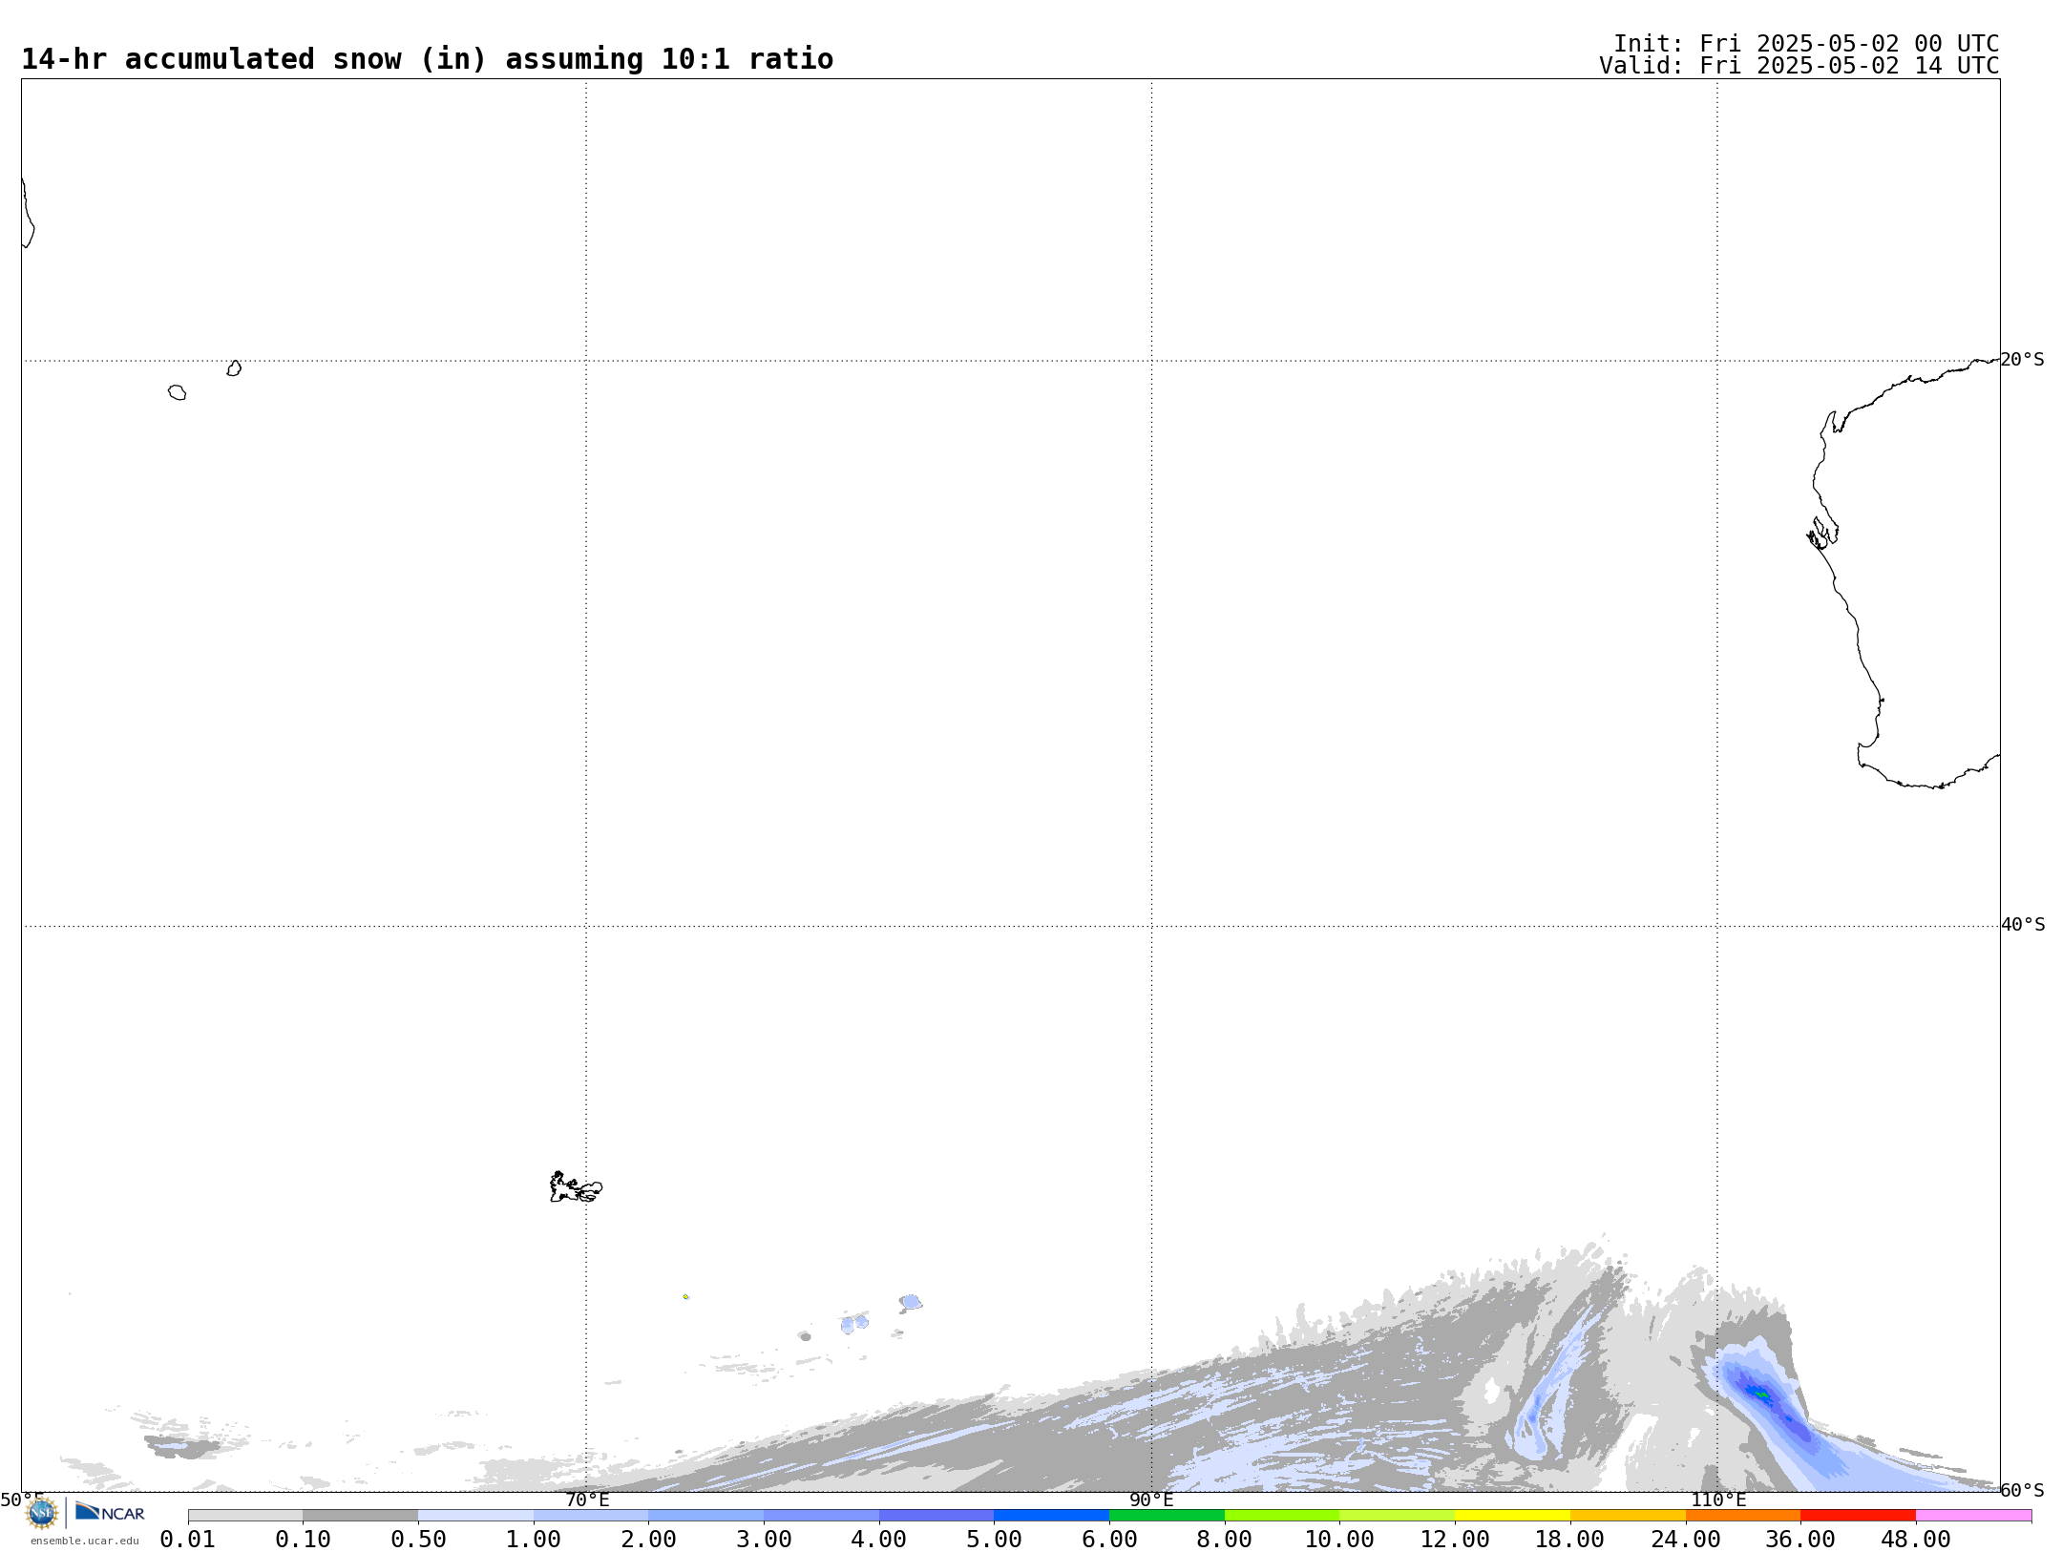Click the 0.01 legend value label
This screenshot has height=1552, width=2062.
pos(188,1540)
